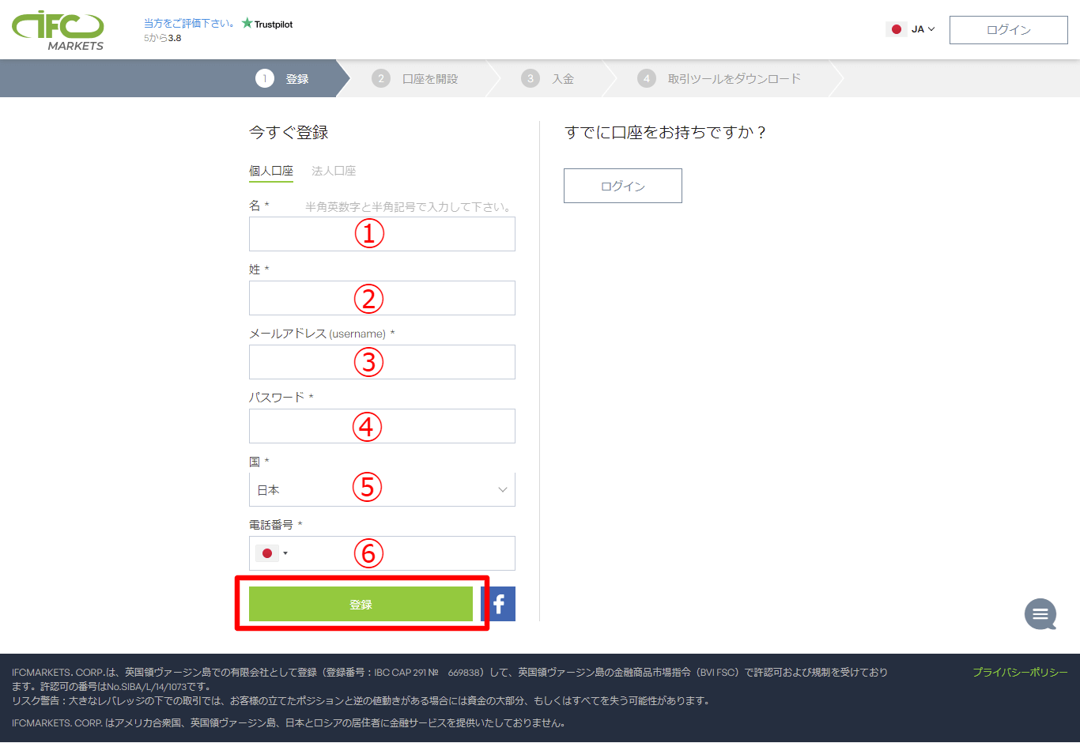Click the step 1 登録 circle

266,78
